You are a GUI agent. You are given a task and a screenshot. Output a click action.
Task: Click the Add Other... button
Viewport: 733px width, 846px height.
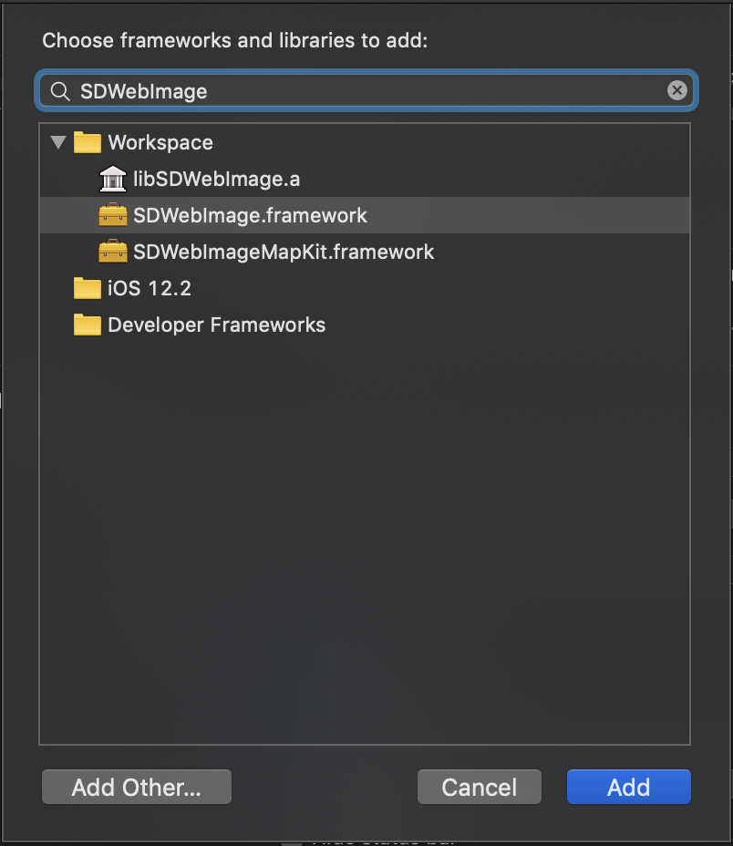pos(137,787)
